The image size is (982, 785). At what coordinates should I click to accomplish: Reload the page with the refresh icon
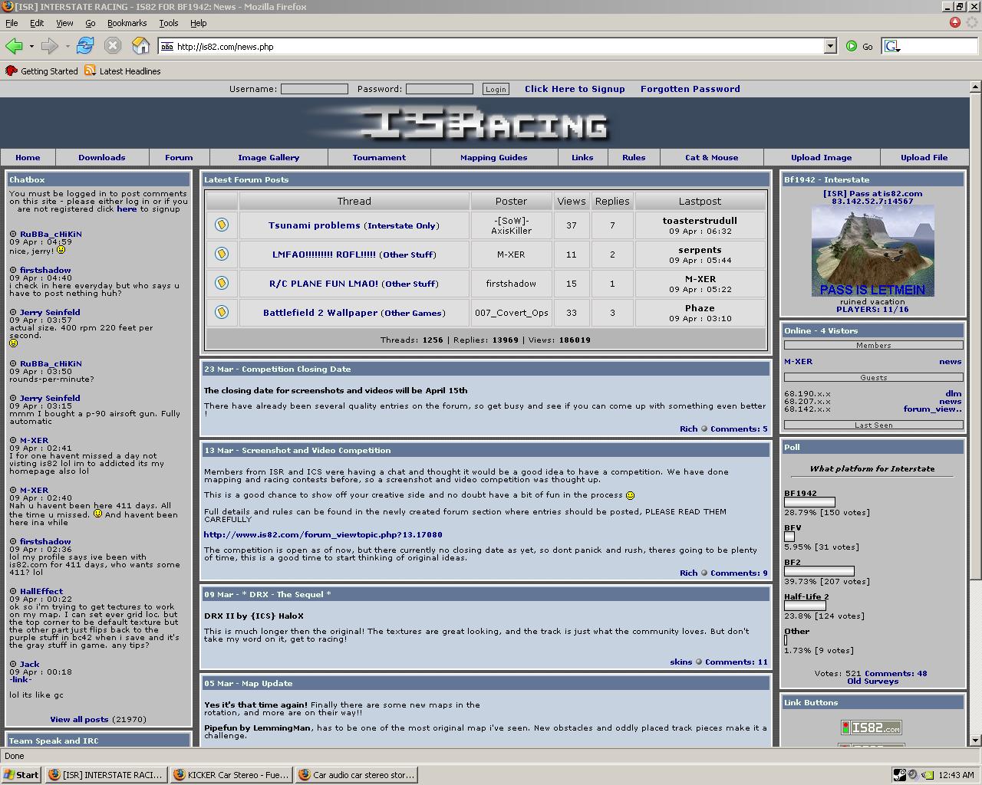pyautogui.click(x=85, y=46)
